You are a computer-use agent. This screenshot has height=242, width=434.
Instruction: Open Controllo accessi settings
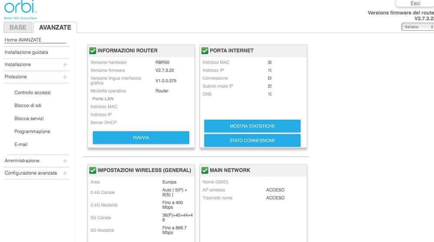point(33,93)
